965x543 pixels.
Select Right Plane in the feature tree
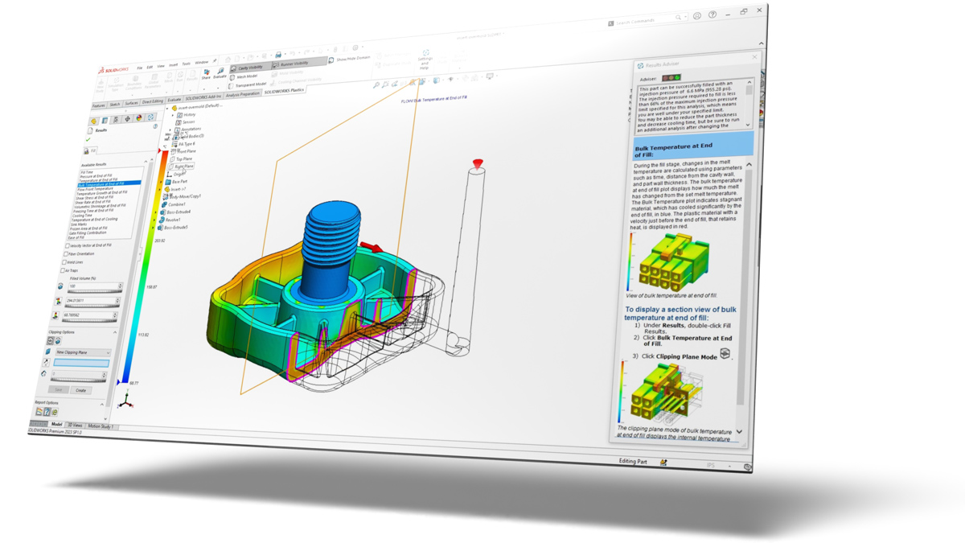183,167
